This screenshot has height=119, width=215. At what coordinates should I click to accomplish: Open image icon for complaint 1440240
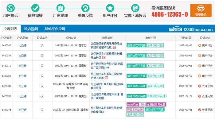tap(114, 47)
